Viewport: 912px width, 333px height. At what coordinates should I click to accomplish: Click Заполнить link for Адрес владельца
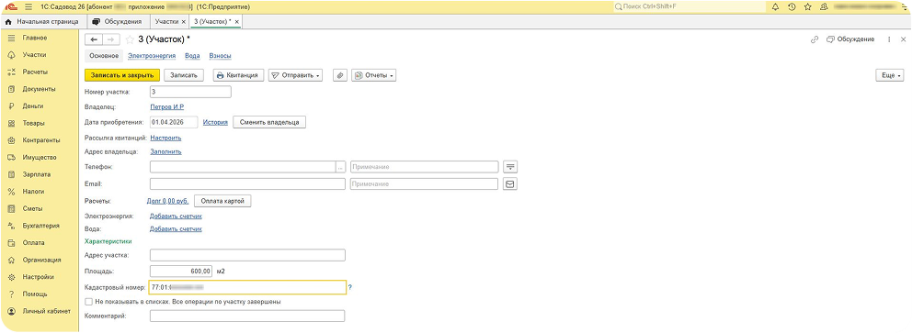click(165, 152)
